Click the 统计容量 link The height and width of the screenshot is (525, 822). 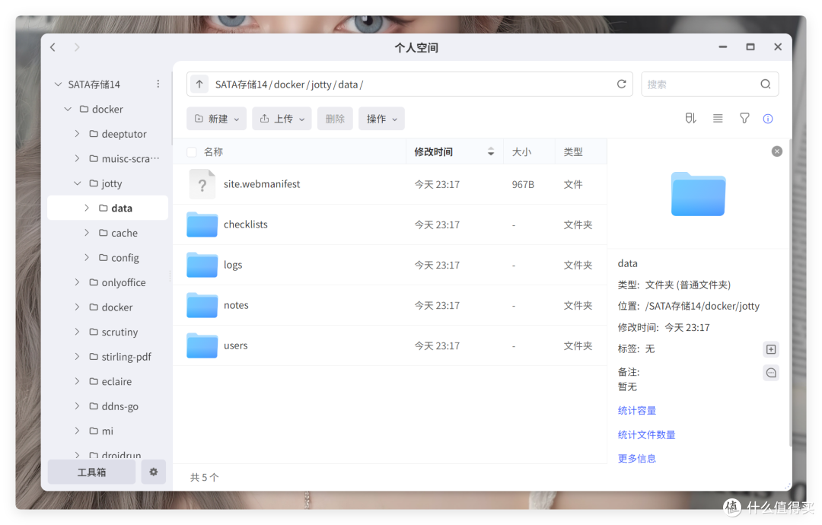coord(637,410)
